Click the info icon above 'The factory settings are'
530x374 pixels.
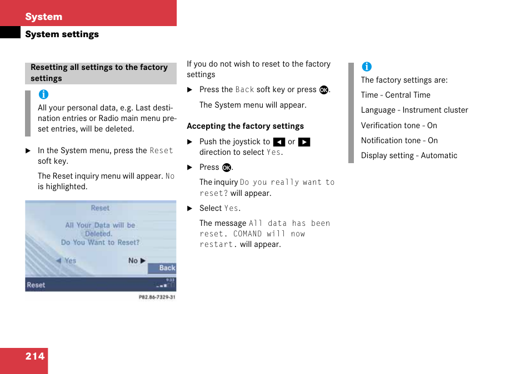point(367,67)
